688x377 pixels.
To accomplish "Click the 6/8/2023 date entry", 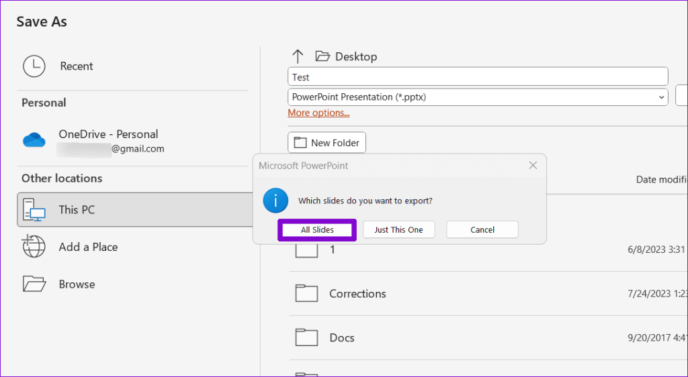I will 656,250.
